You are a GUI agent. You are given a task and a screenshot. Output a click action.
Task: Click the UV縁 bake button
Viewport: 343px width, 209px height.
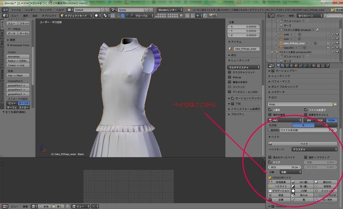(302, 191)
